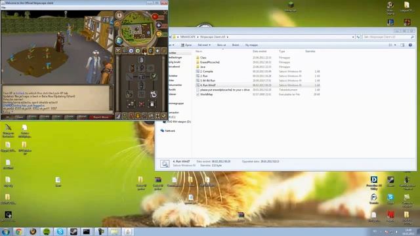Viewport: 420px width, 236px height.
Task: Toggle quick prayers with the prayer orb
Action: pyautogui.click(x=159, y=26)
